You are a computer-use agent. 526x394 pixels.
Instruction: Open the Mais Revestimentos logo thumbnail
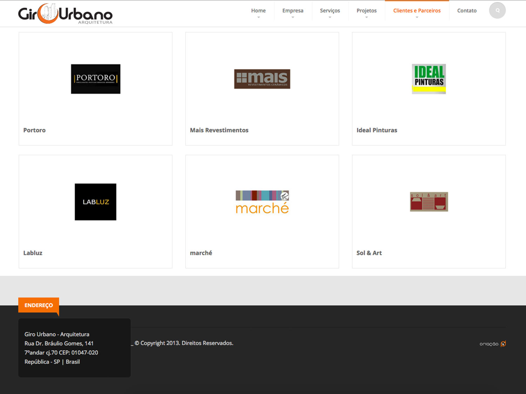click(x=262, y=79)
